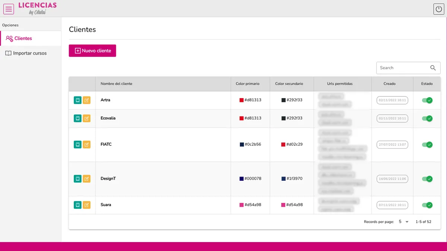Click the Clientes page heading

pos(82,29)
